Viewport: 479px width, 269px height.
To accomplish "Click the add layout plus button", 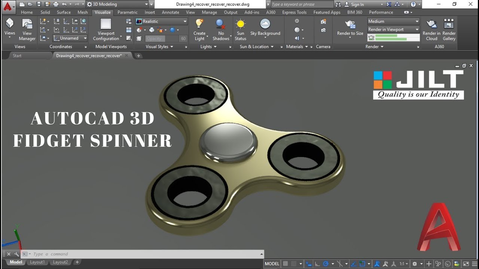I will coord(77,262).
